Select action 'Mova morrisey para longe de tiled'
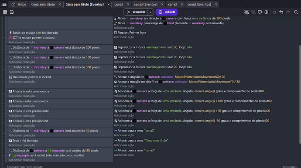This screenshot has height=168, width=301. (169, 23)
